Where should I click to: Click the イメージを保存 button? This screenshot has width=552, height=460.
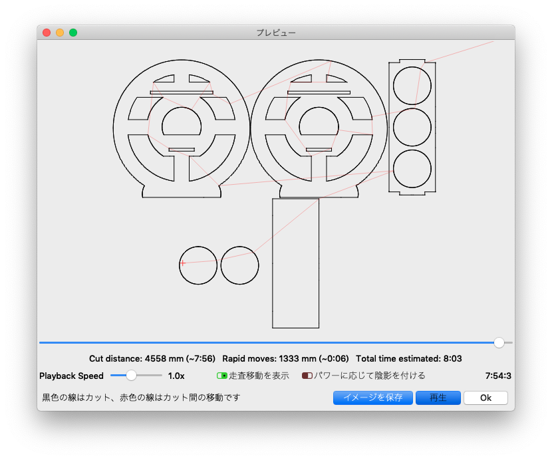(373, 398)
